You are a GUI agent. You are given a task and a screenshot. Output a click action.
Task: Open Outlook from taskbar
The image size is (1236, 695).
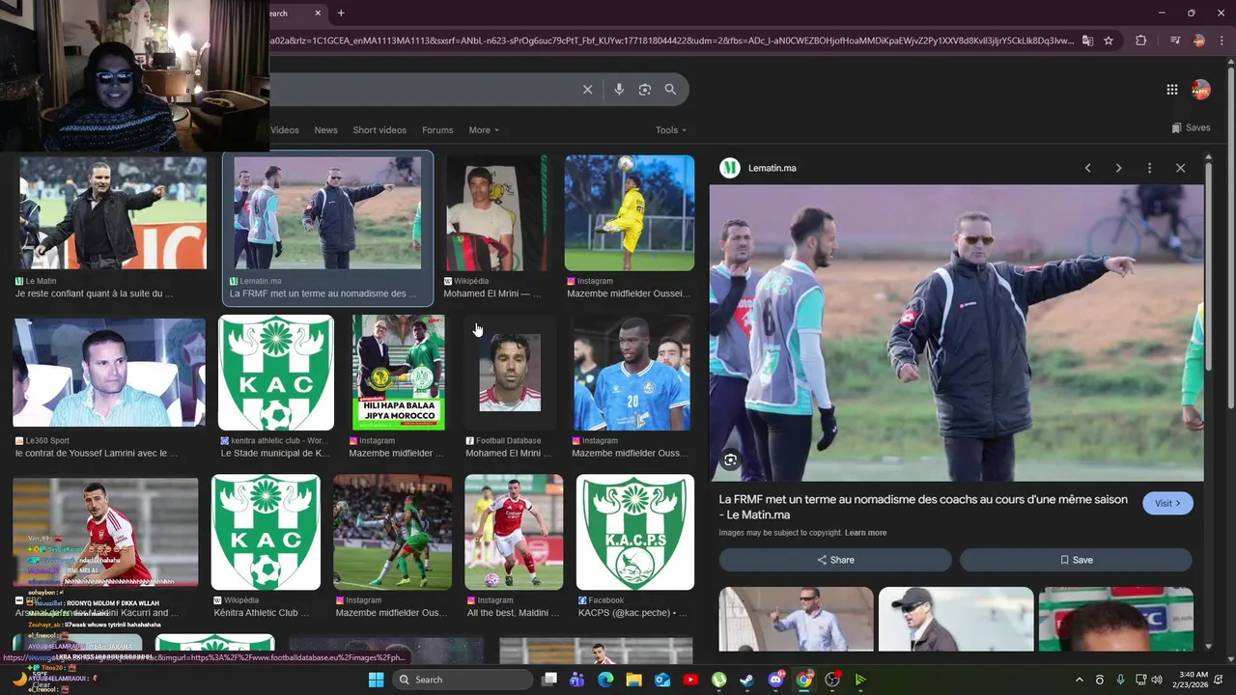pyautogui.click(x=662, y=680)
